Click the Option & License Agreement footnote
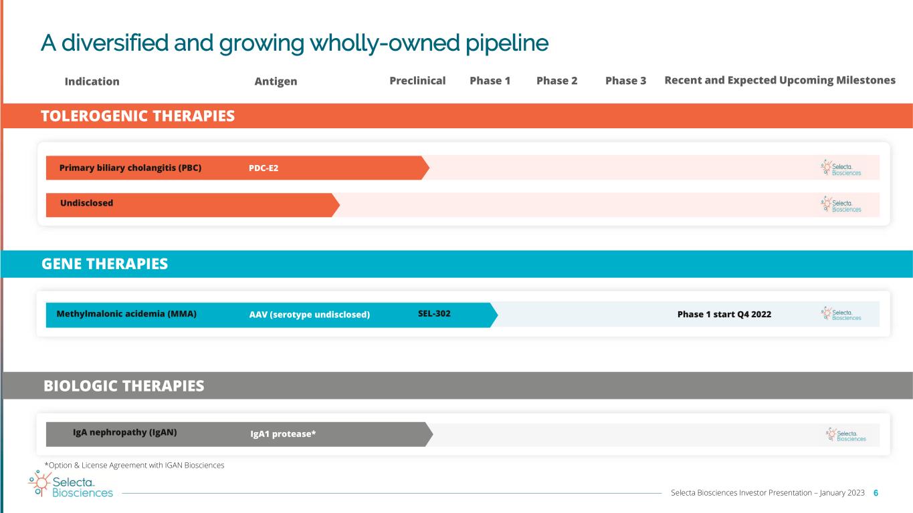The width and height of the screenshot is (913, 513). point(134,465)
